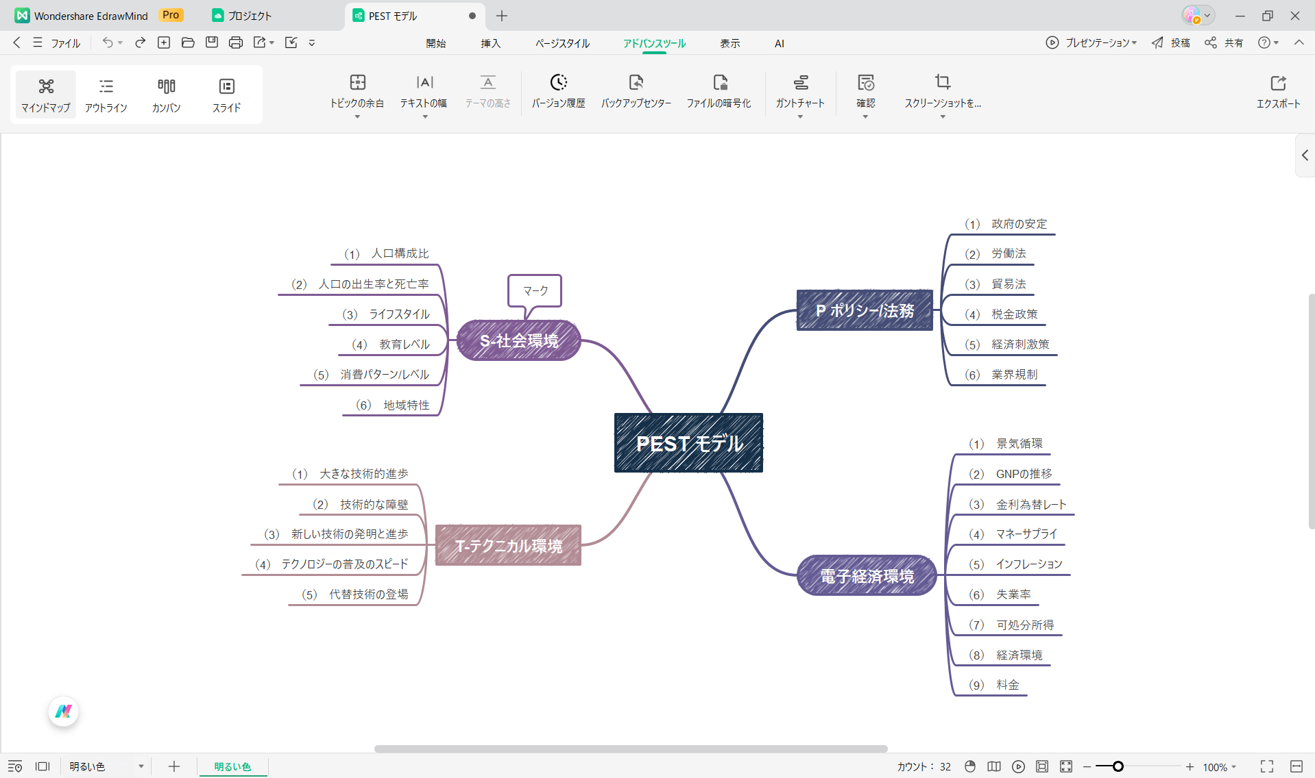Open the Insert (挿入) ribbon tab

pos(490,43)
